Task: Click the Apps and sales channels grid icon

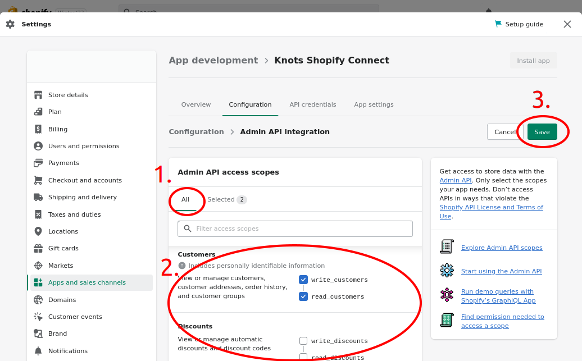Action: point(38,282)
